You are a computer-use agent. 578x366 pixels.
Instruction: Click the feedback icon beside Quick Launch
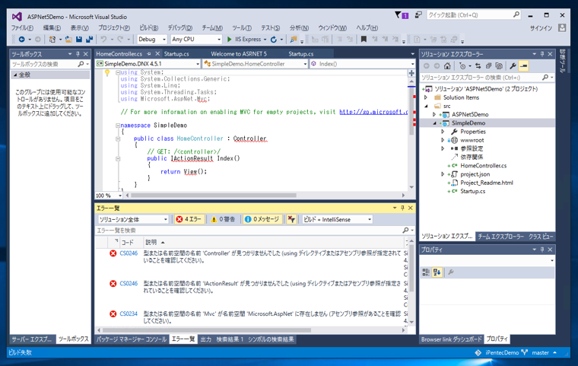coord(418,14)
